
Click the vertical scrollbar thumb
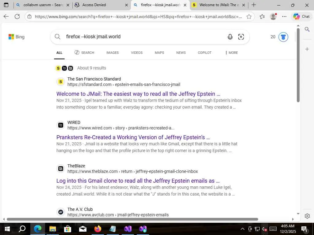point(298,65)
